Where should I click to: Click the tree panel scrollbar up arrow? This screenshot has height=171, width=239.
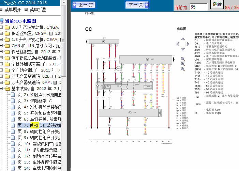[x=64, y=2]
